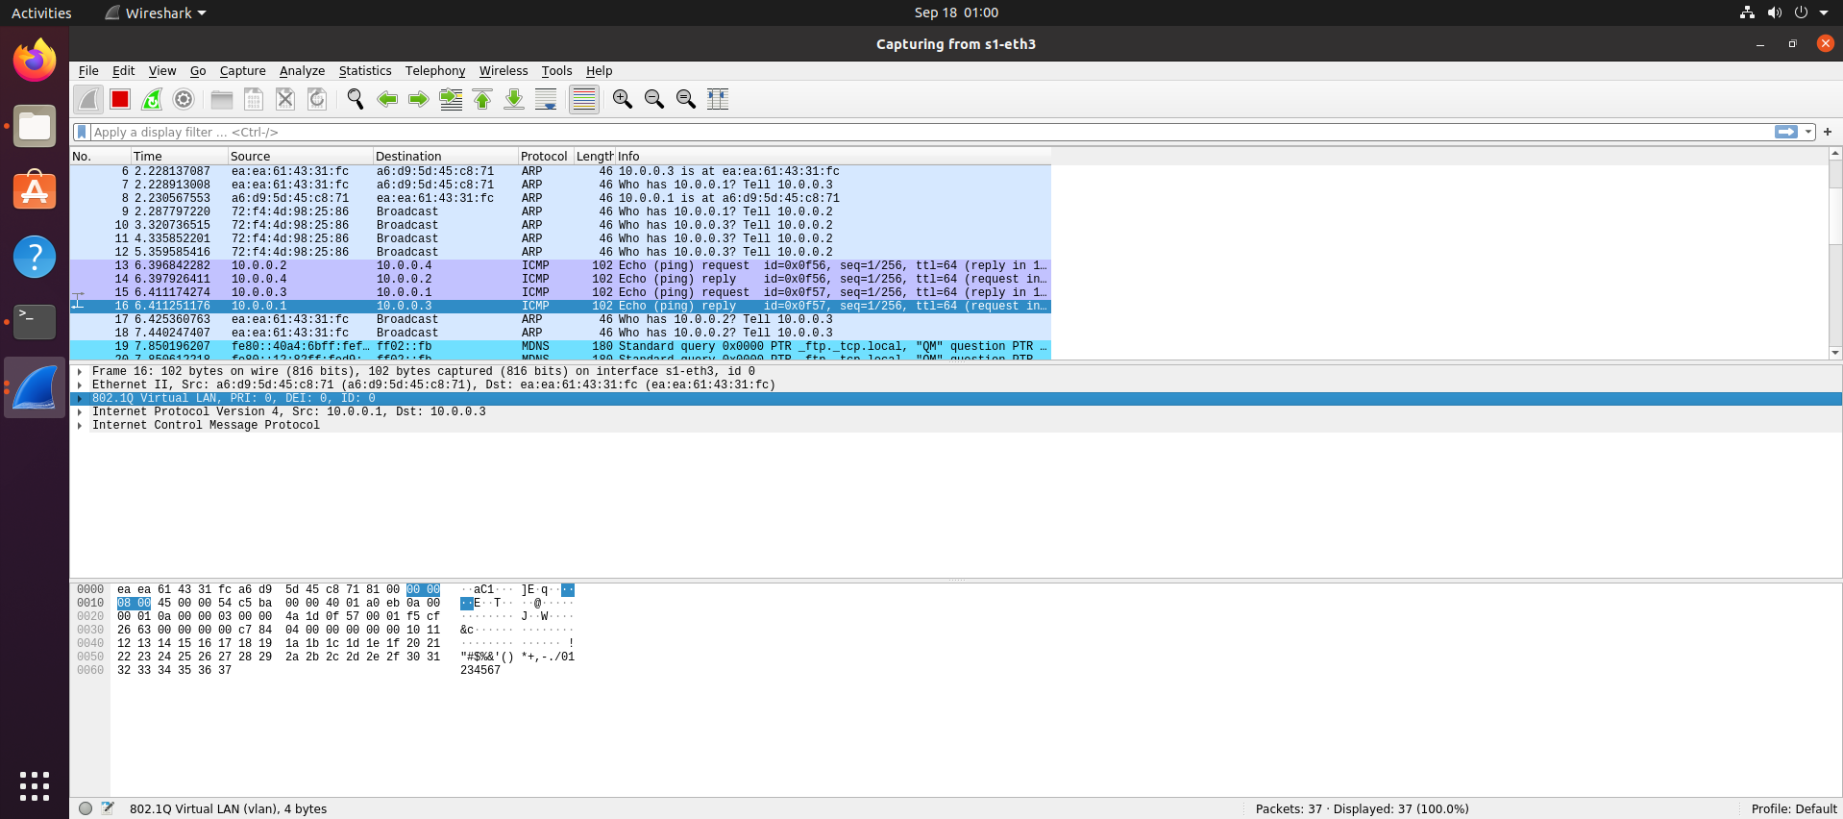Open the Help menu

click(x=599, y=71)
